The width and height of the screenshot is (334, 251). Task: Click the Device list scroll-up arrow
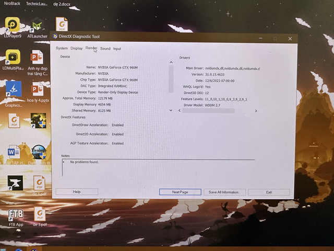171,62
